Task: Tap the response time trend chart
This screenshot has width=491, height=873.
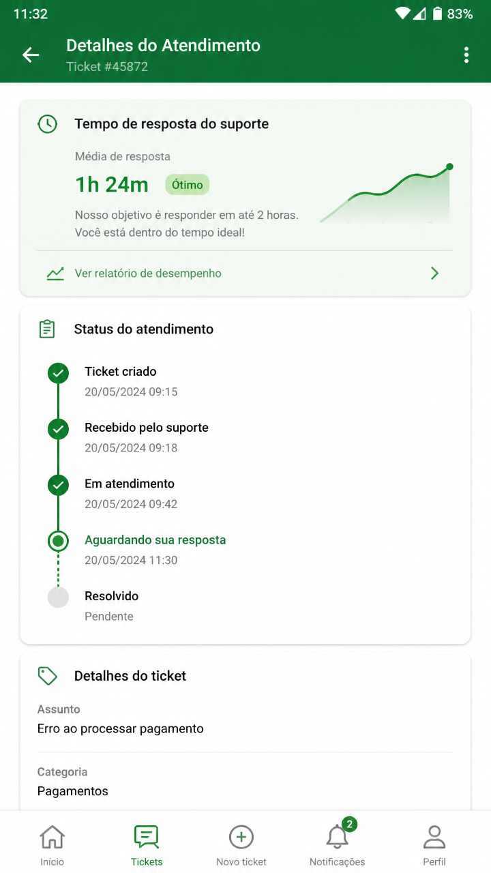Action: click(386, 194)
